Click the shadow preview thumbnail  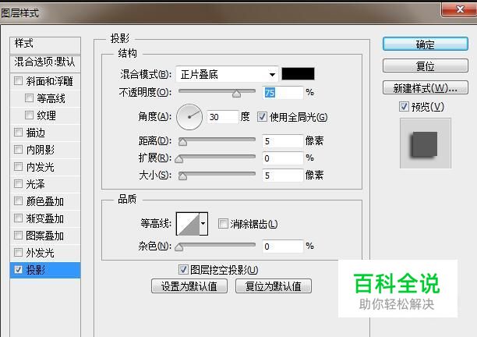(425, 144)
